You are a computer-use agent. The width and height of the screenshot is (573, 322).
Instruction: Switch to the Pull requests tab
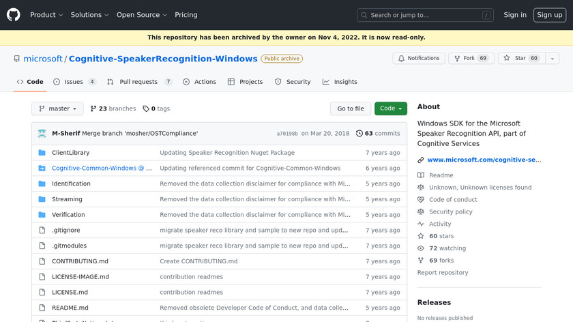point(139,82)
